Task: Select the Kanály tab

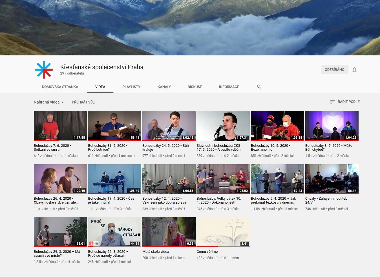Action: pyautogui.click(x=164, y=87)
